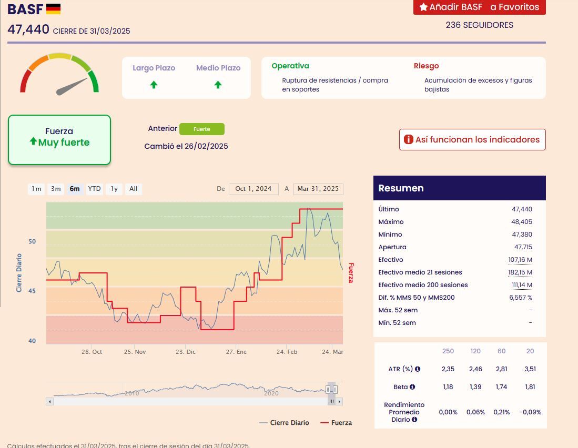Toggle Fuerza series in legend
This screenshot has width=578, height=448.
pyautogui.click(x=336, y=423)
